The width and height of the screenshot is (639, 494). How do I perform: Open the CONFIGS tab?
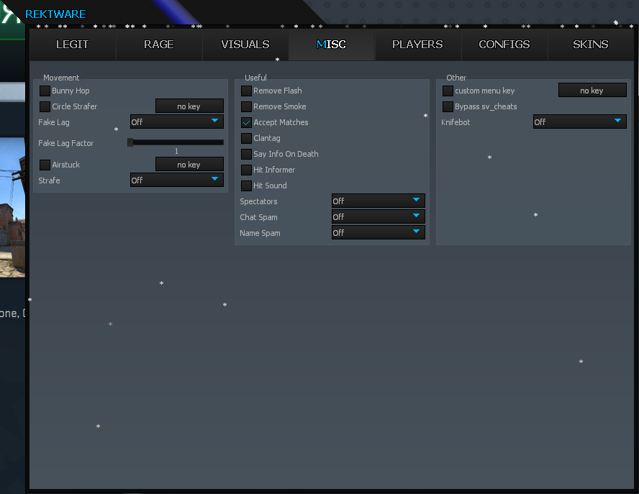(x=504, y=45)
